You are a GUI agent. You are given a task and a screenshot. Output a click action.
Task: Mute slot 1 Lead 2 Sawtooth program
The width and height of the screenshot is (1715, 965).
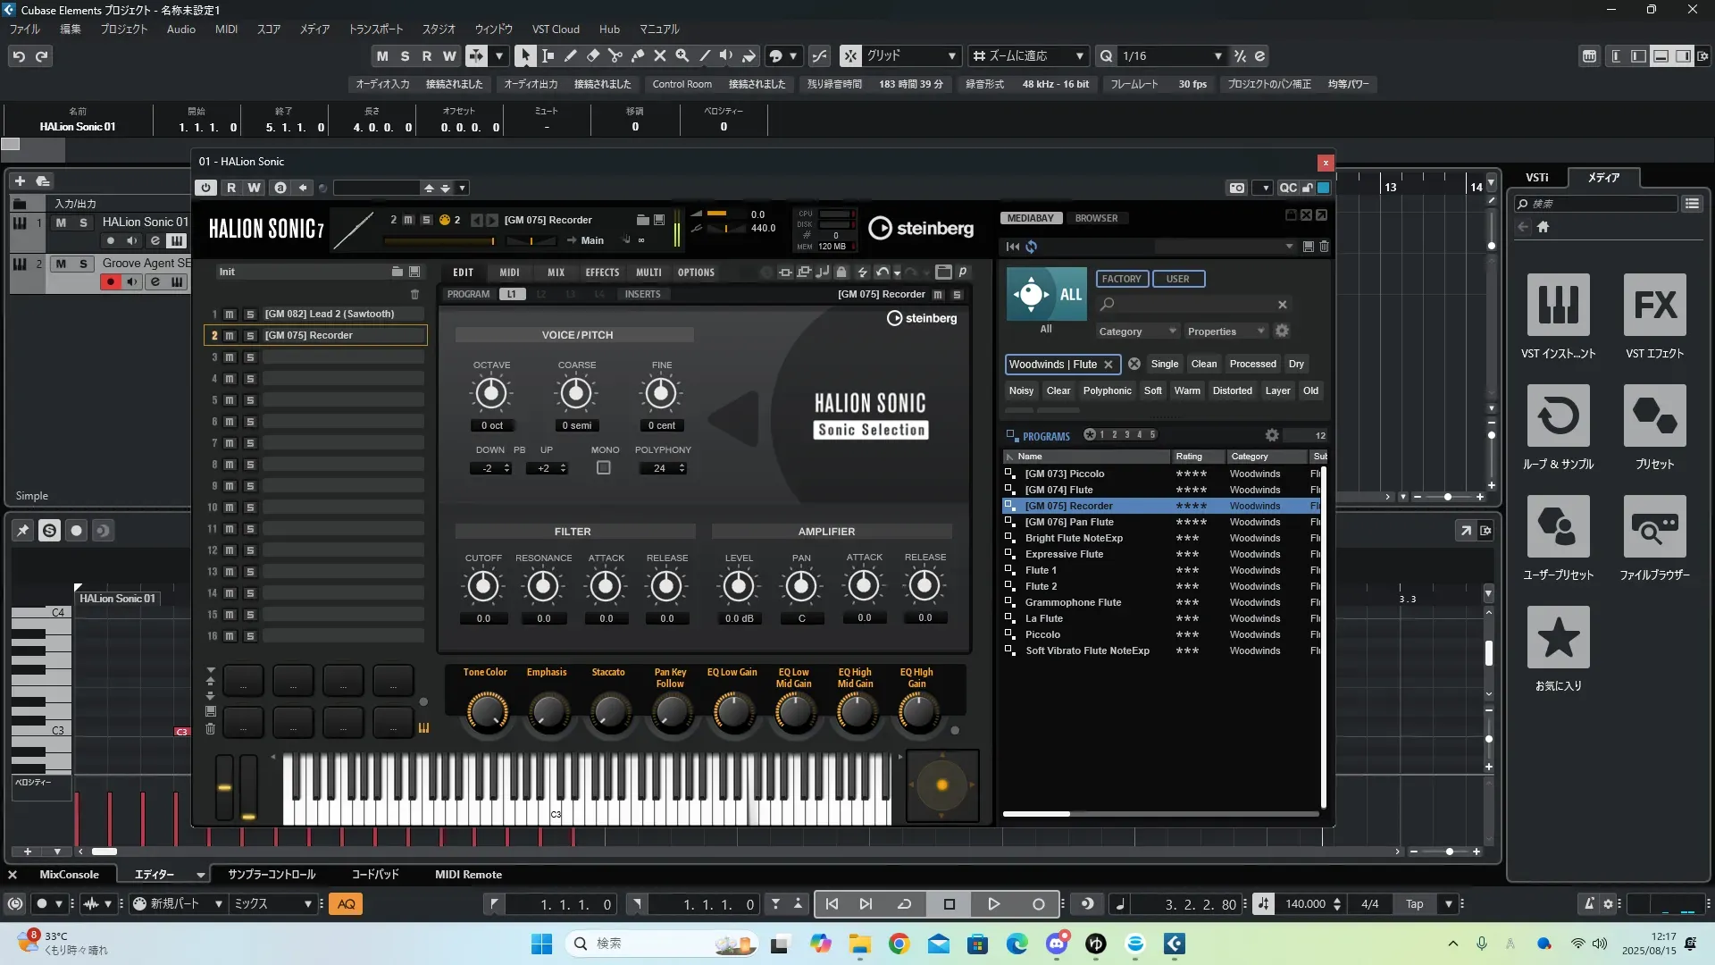[230, 315]
